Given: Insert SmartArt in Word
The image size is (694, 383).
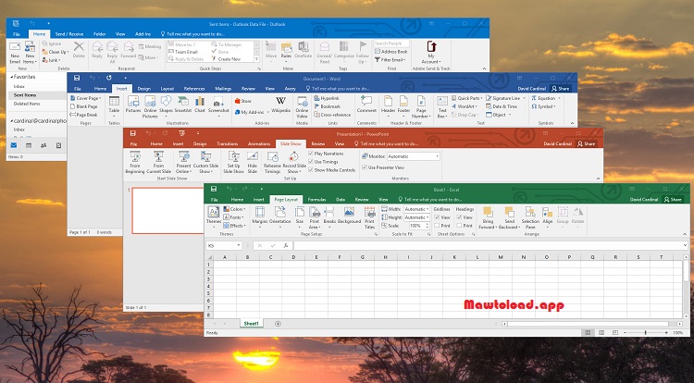Looking at the screenshot, I should tap(183, 105).
